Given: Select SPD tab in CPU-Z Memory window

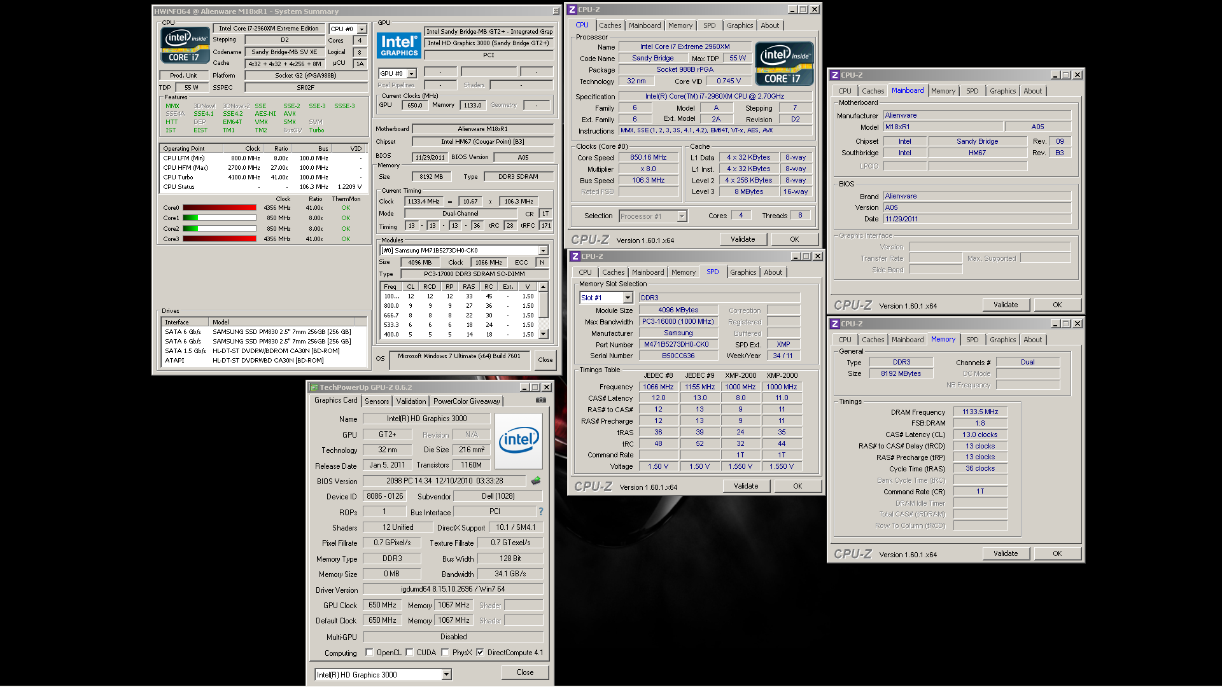Looking at the screenshot, I should [x=972, y=340].
